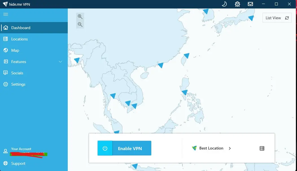Open server list icon in connection panel
The image size is (297, 171).
tap(262, 148)
